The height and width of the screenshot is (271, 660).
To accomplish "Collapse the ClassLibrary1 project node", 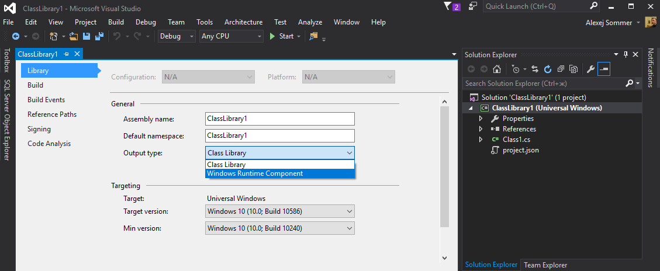I will 471,108.
